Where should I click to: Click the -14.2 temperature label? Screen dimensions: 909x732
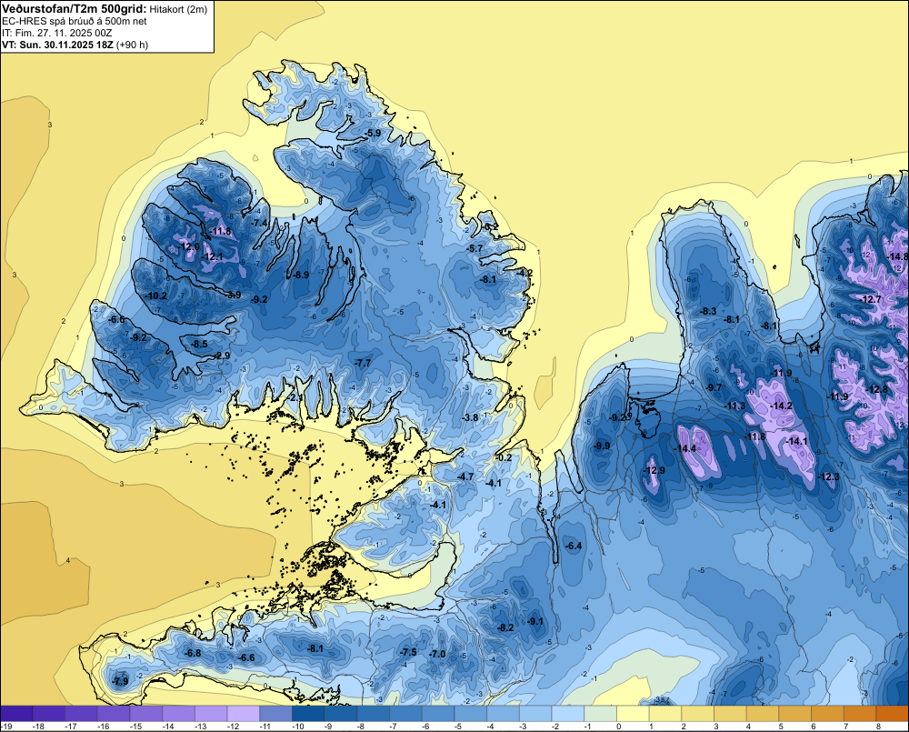click(780, 406)
